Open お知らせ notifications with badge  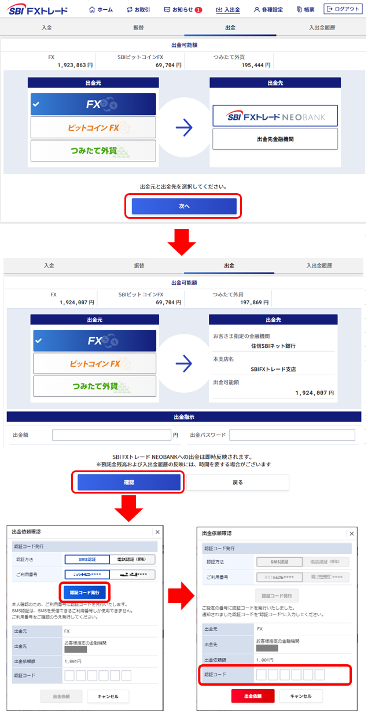(183, 10)
